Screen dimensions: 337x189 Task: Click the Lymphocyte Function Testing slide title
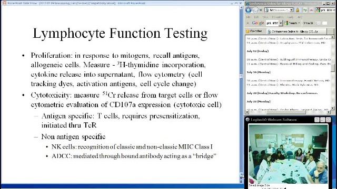(x=120, y=34)
